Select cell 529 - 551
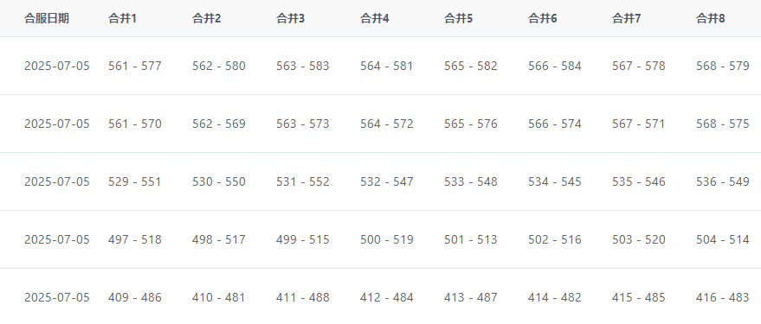The width and height of the screenshot is (761, 324). [134, 181]
